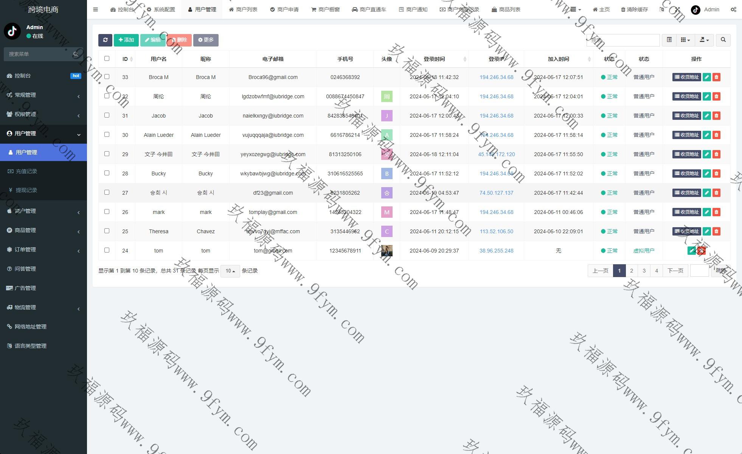Toggle the card view icon beside search box
The width and height of the screenshot is (742, 454).
[669, 40]
